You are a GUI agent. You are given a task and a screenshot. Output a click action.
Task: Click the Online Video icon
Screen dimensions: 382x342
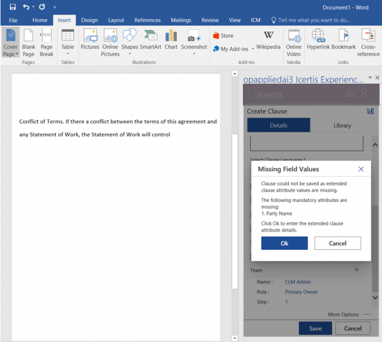pyautogui.click(x=293, y=42)
